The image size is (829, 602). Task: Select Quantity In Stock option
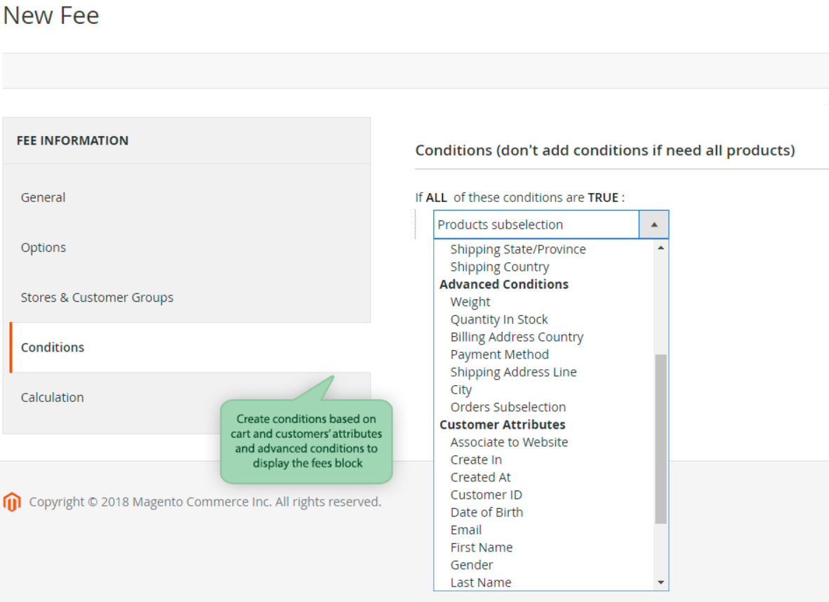[x=499, y=319]
